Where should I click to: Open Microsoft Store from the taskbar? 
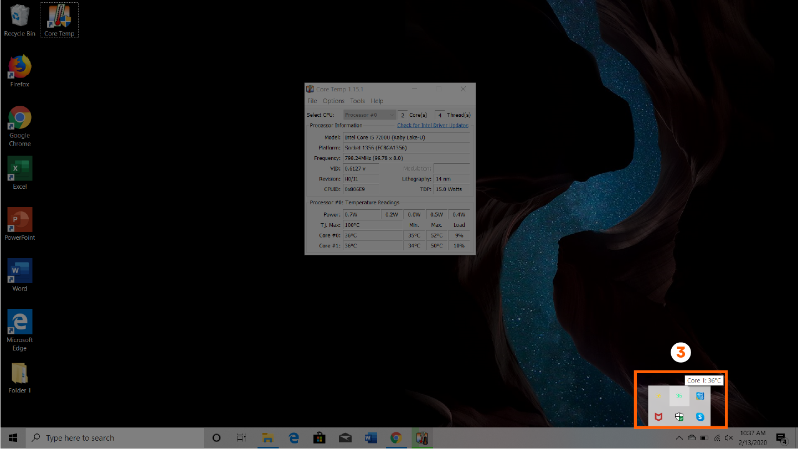pyautogui.click(x=319, y=438)
